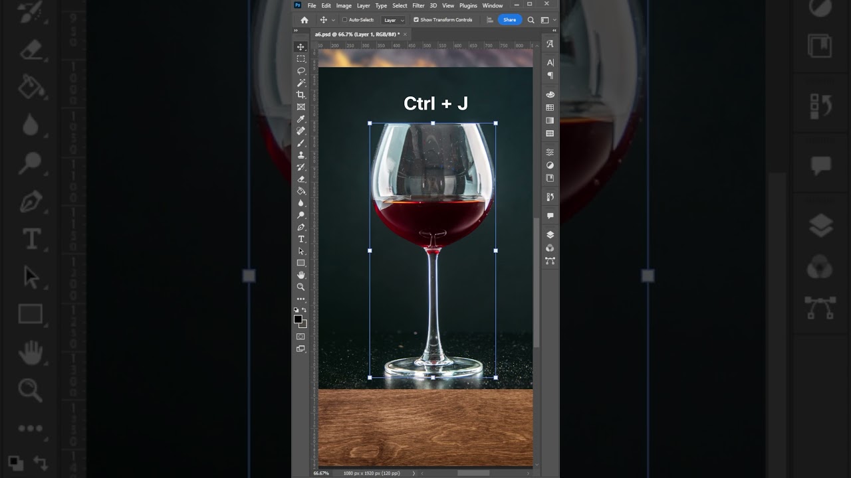The height and width of the screenshot is (478, 851).
Task: Reset to default foreground and background colors
Action: 297,310
